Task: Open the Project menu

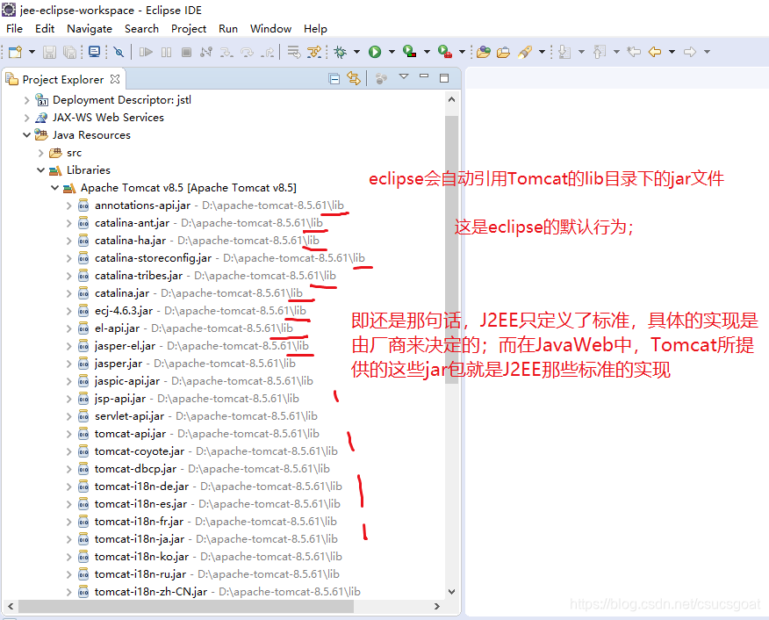Action: coord(189,28)
